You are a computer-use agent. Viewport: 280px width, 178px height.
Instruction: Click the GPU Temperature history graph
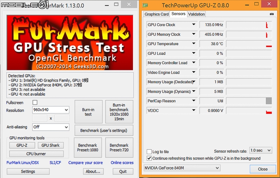tap(249, 44)
